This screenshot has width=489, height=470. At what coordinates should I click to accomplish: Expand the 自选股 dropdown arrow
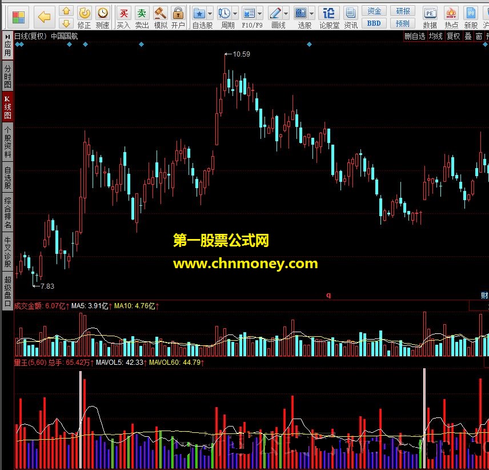210,14
